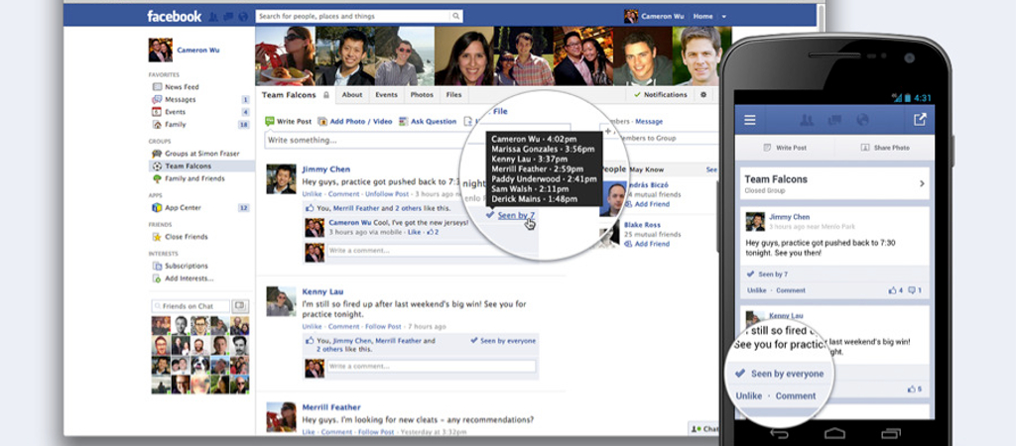
Task: Switch to Photos tab
Action: click(421, 94)
